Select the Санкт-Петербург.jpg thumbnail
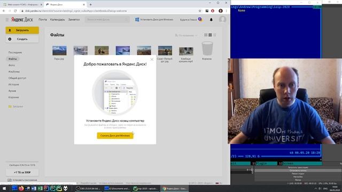Image resolution: width=342 pixels, height=192 pixels. (x=165, y=51)
